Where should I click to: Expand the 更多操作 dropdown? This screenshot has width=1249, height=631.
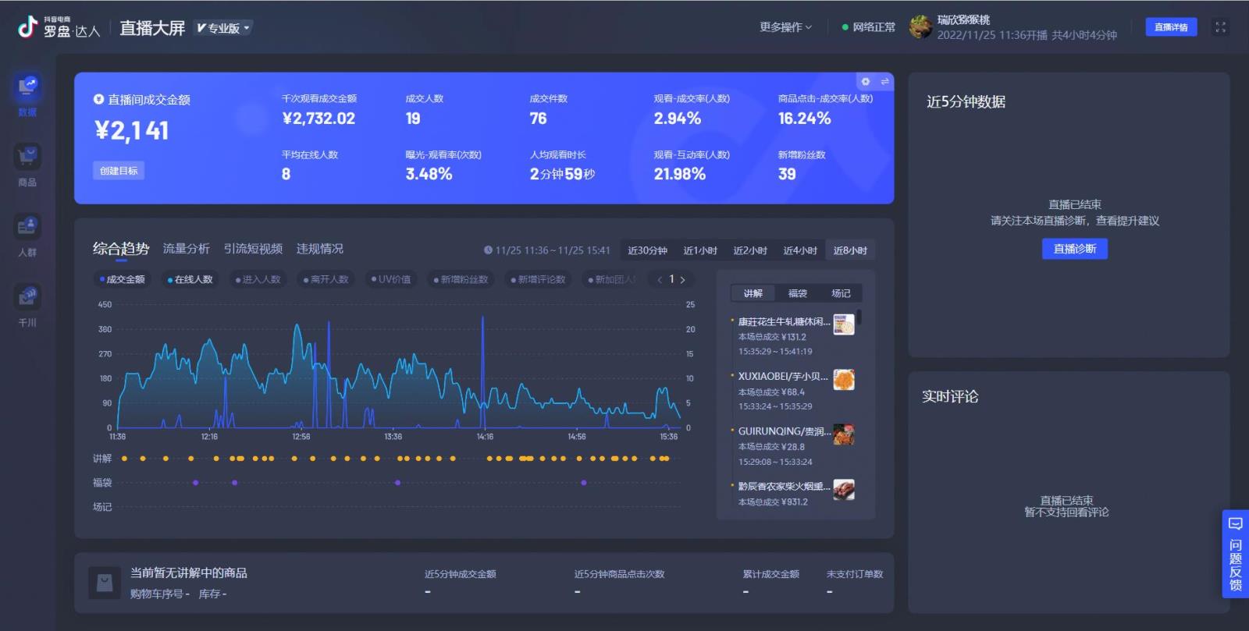(785, 27)
